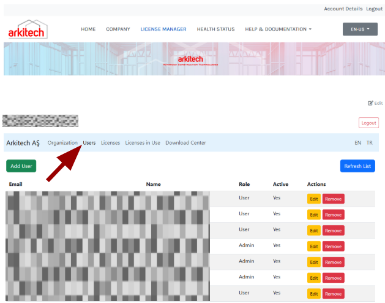Click the Active column header

coord(281,184)
